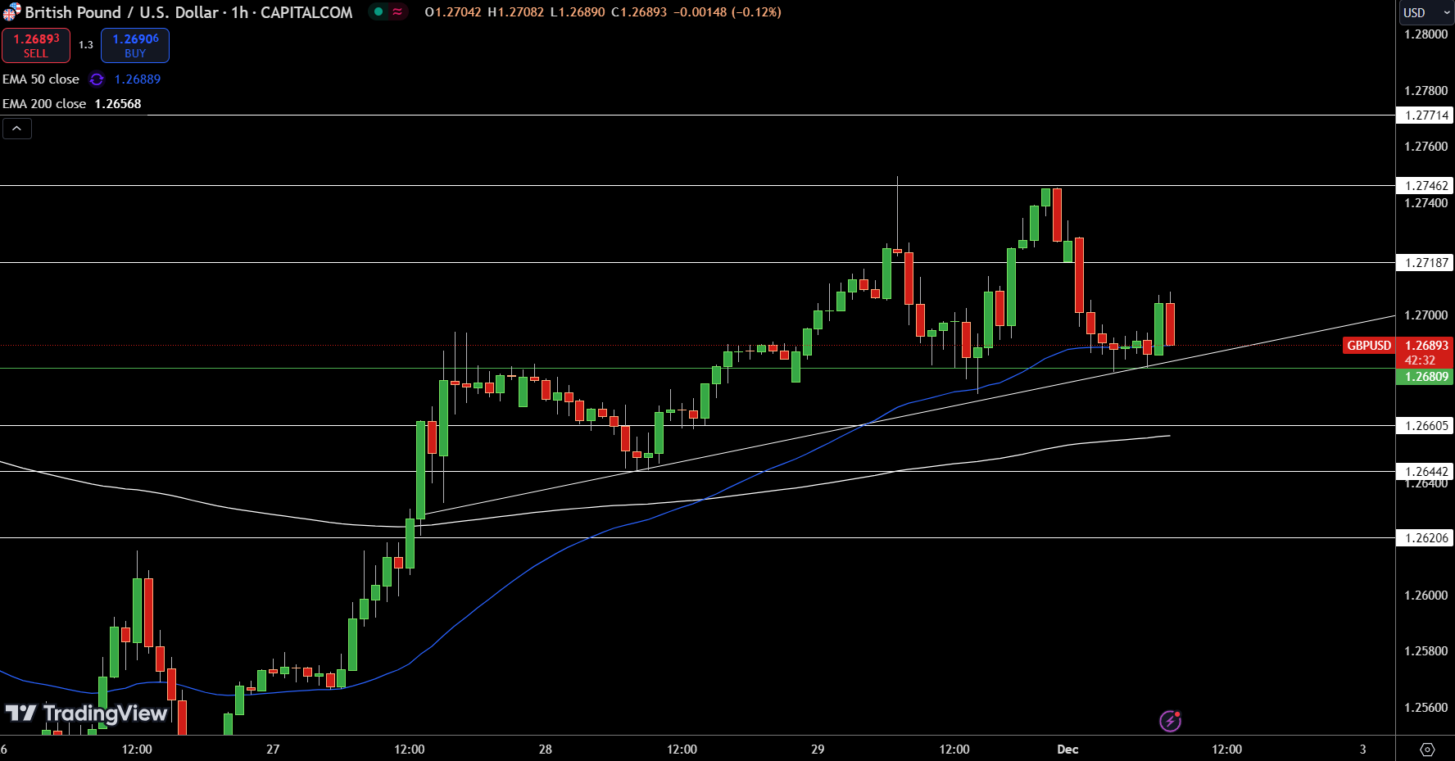Image resolution: width=1455 pixels, height=761 pixels.
Task: Click the British Pound / U.S. Dollar title
Action: point(122,12)
